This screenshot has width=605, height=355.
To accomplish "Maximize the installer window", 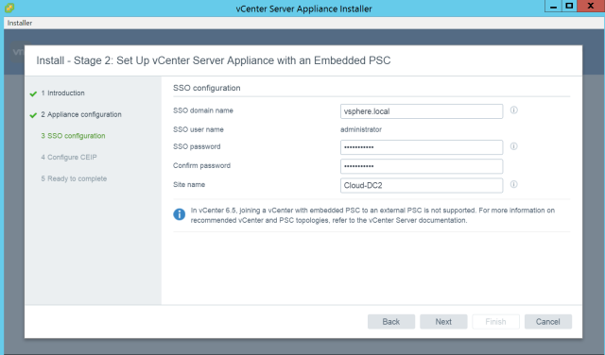I will tap(569, 7).
